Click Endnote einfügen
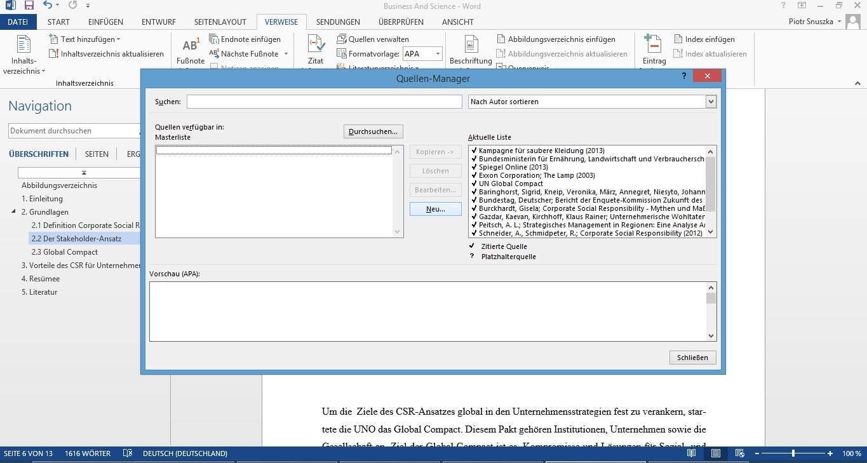Viewport: 867px width, 463px height. click(x=245, y=39)
